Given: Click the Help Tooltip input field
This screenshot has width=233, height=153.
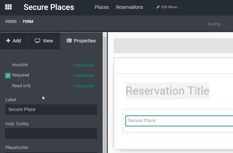Looking at the screenshot, I should (51, 133).
